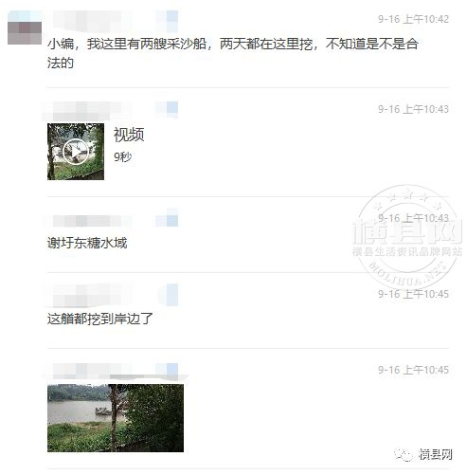
Task: Click the last 9-16 上午10:45 timestamp
Action: pos(413,370)
